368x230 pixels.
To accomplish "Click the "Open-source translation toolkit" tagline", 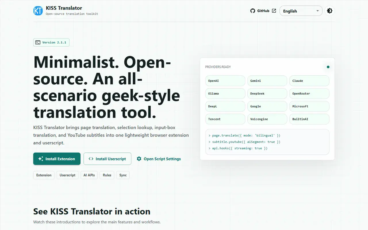I will (72, 14).
